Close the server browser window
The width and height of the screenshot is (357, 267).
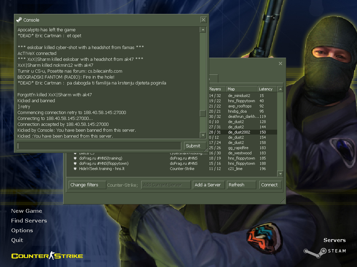[281, 64]
